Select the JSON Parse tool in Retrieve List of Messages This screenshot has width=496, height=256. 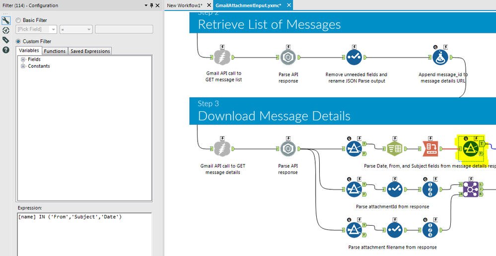tap(288, 57)
